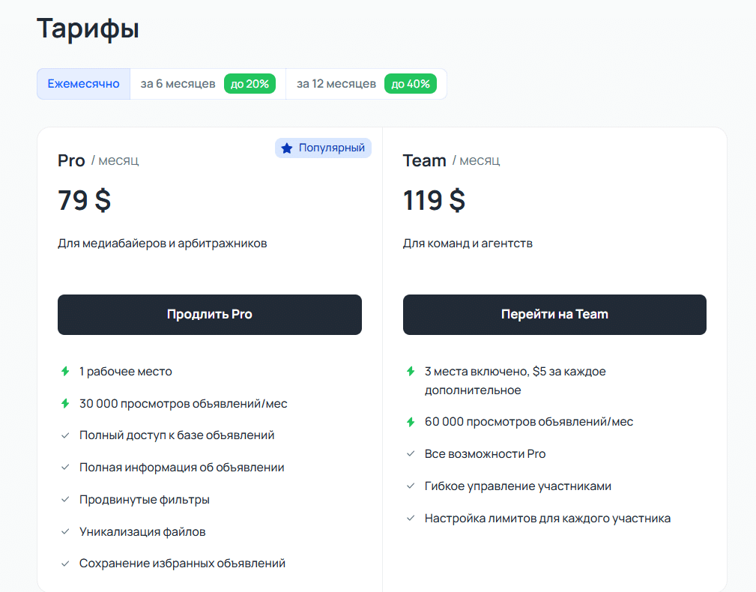
Task: Click the star icon in Популярный badge
Action: pos(287,148)
